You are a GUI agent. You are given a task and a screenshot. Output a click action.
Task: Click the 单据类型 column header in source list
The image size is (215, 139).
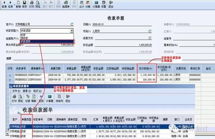click(27, 119)
